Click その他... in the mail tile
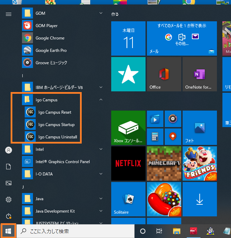The image size is (231, 238). pos(182,44)
